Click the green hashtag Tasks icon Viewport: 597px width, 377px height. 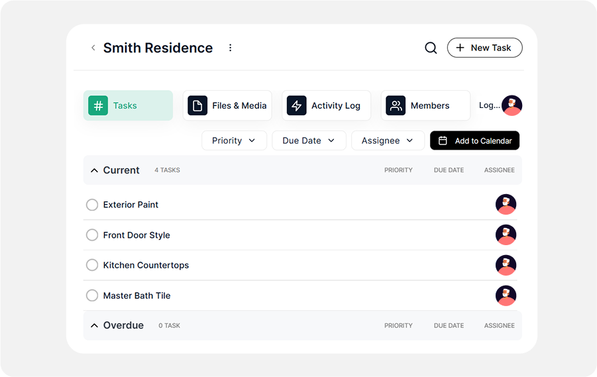point(98,105)
